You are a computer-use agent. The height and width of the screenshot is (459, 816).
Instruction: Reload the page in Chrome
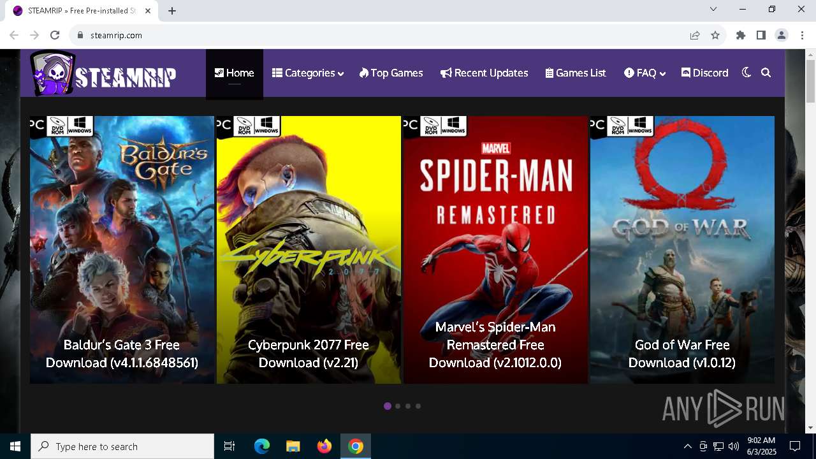pyautogui.click(x=55, y=35)
